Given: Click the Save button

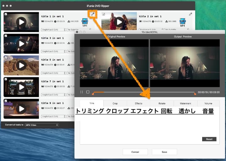Looking at the screenshot, I should [x=164, y=152].
